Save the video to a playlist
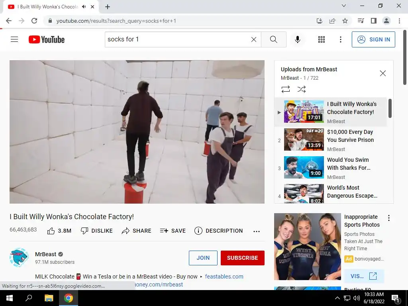 (x=173, y=231)
